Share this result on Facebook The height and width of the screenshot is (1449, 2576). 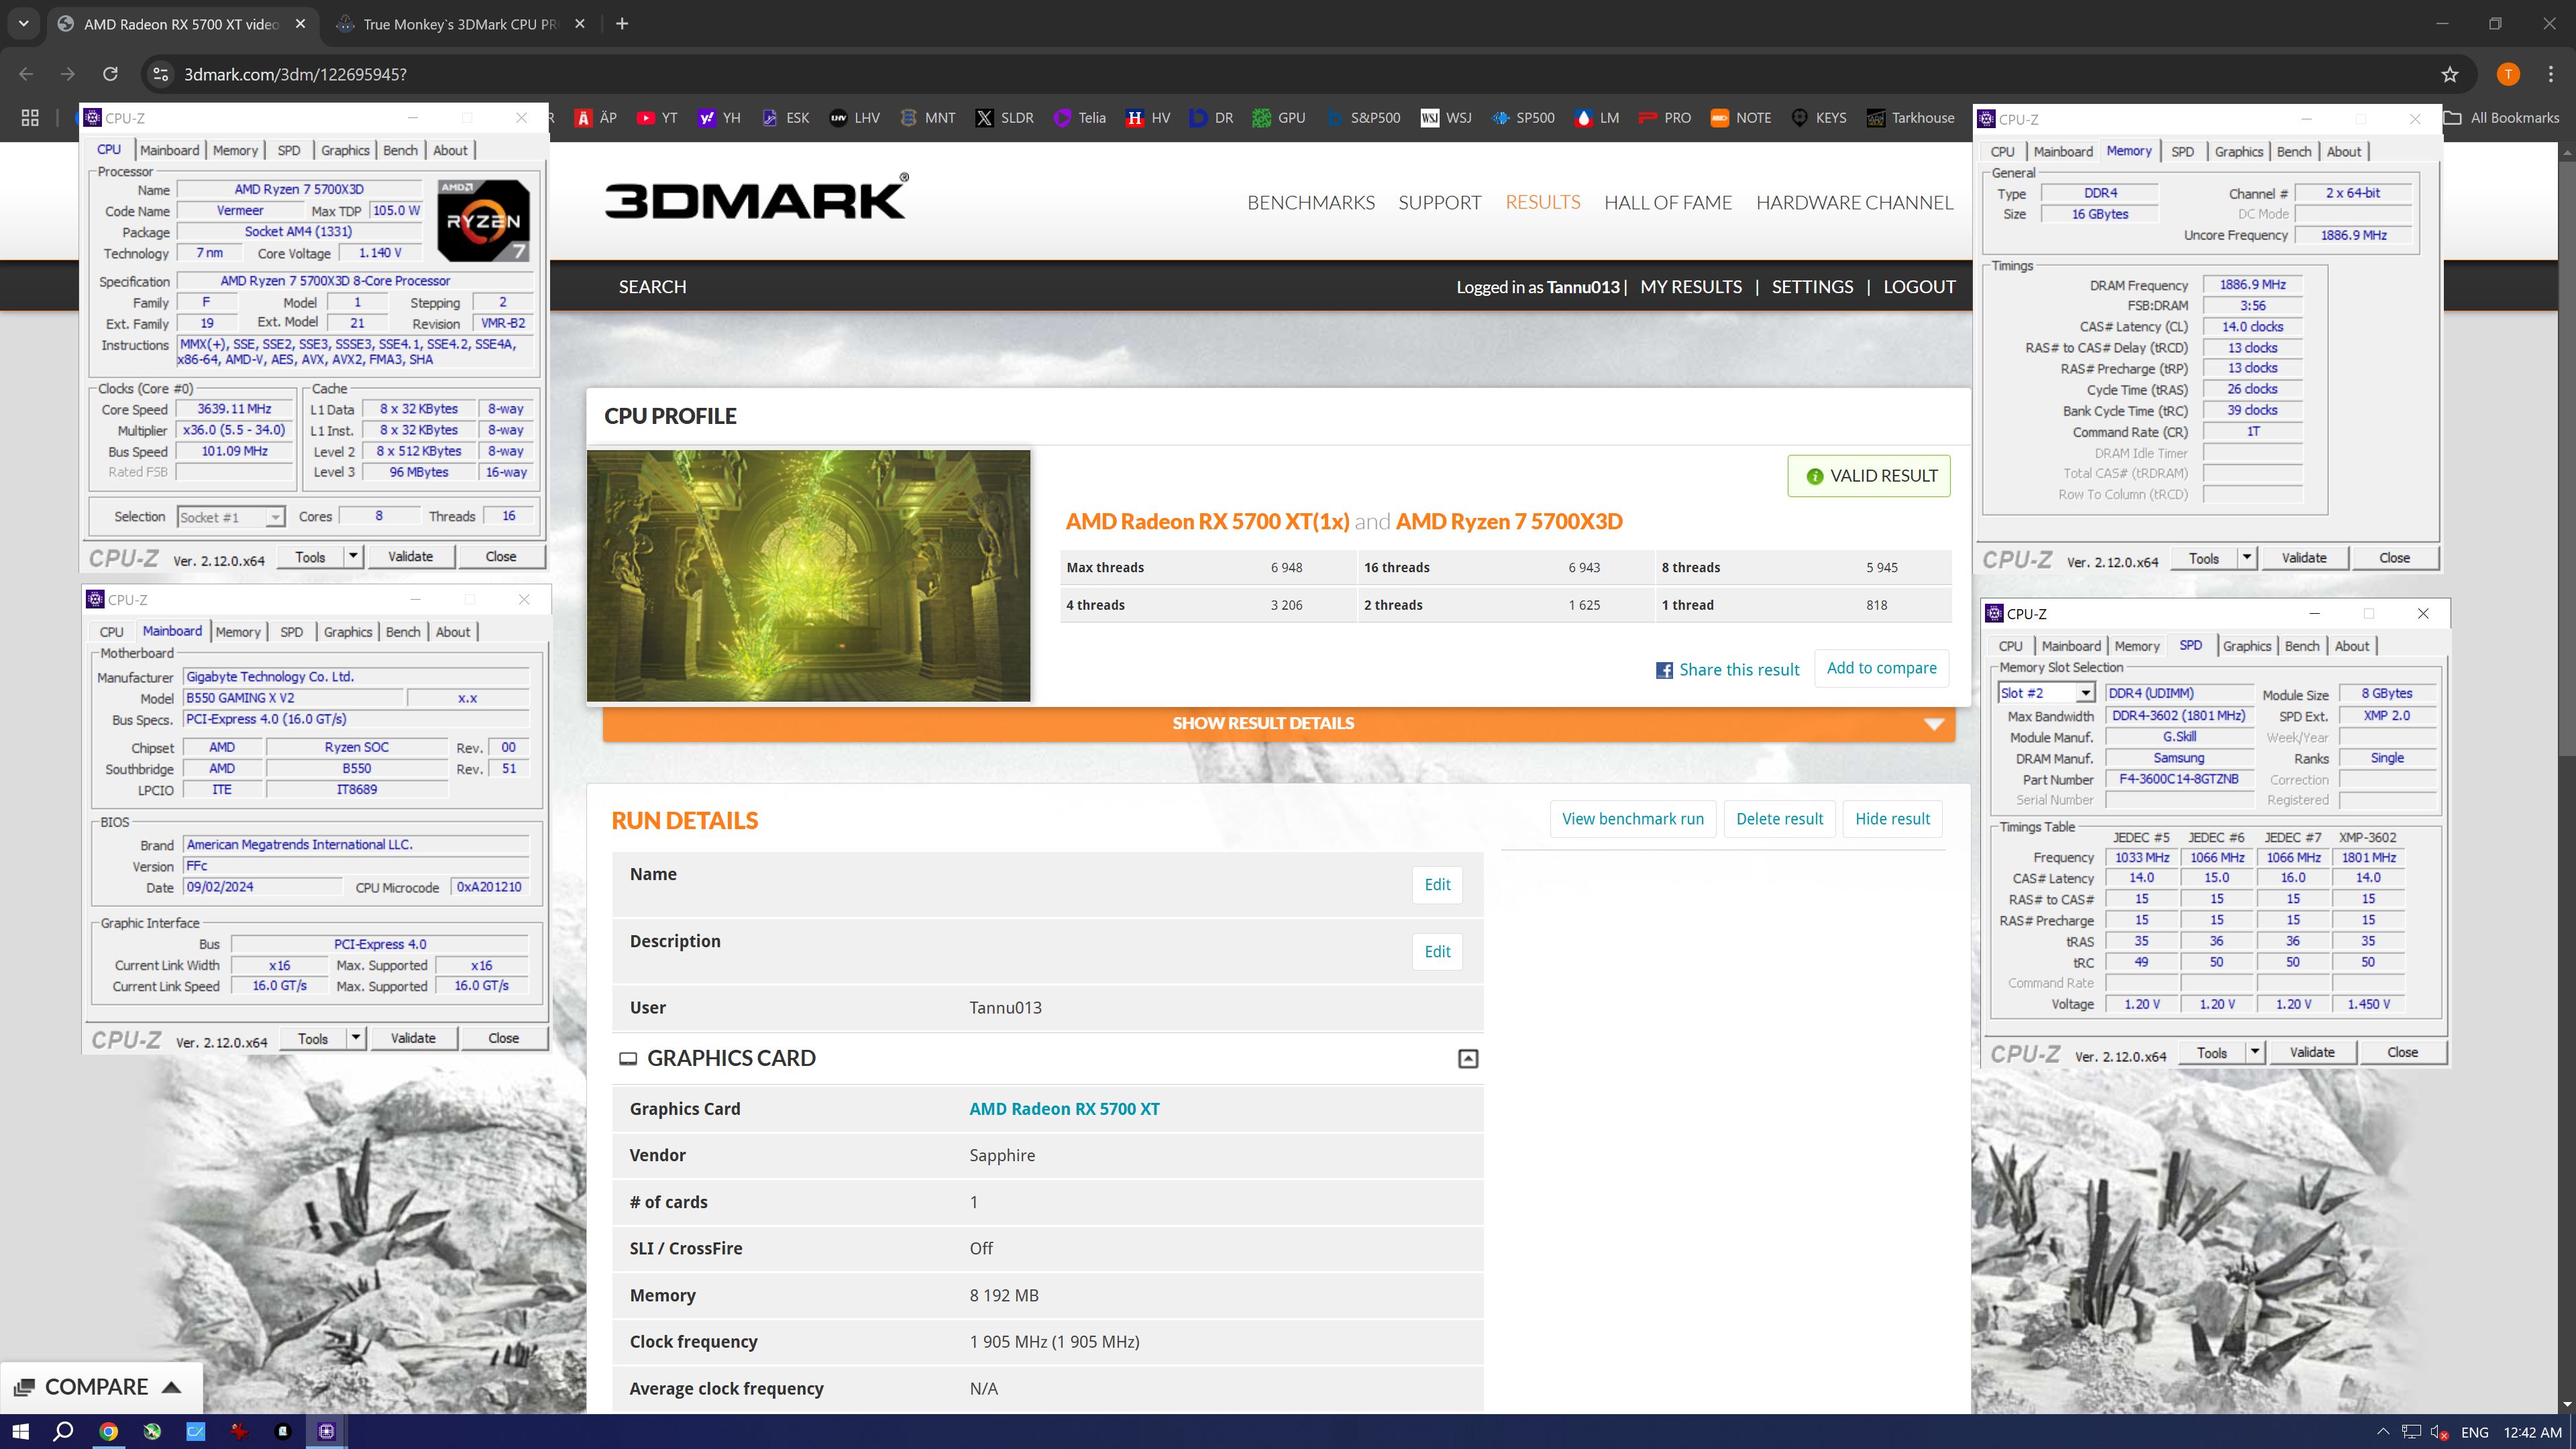(1727, 670)
